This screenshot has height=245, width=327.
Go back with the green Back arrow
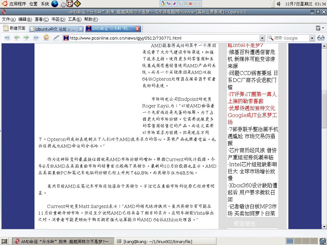17,38
